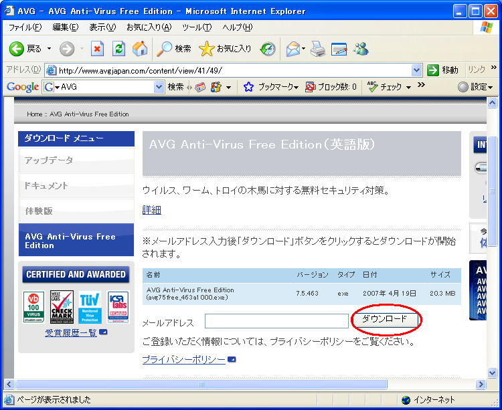Image resolution: width=502 pixels, height=410 pixels.
Task: Click Home in the breadcrumb
Action: 34,114
